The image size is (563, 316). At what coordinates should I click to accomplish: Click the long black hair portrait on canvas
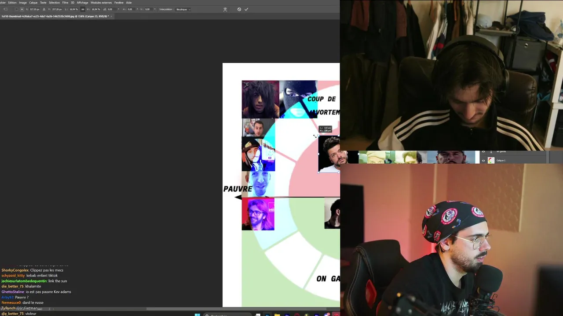(x=260, y=99)
